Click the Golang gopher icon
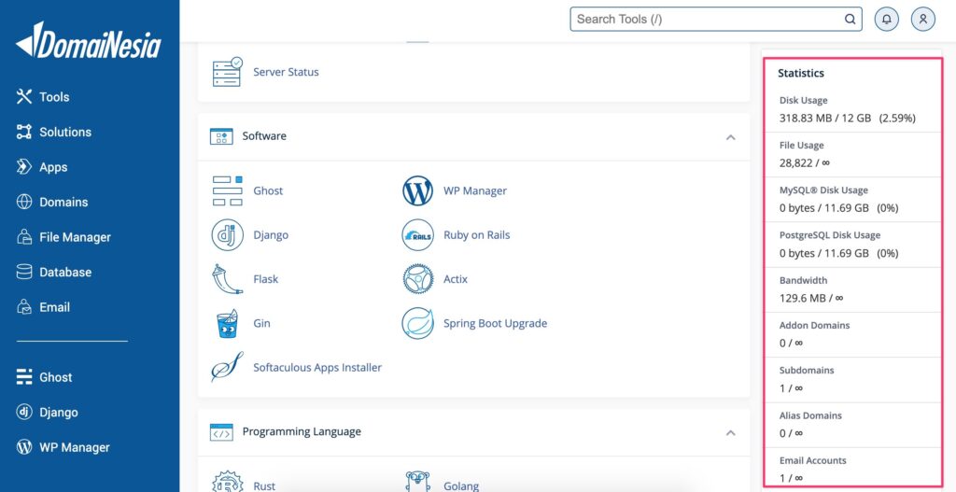The height and width of the screenshot is (492, 956). (x=417, y=482)
